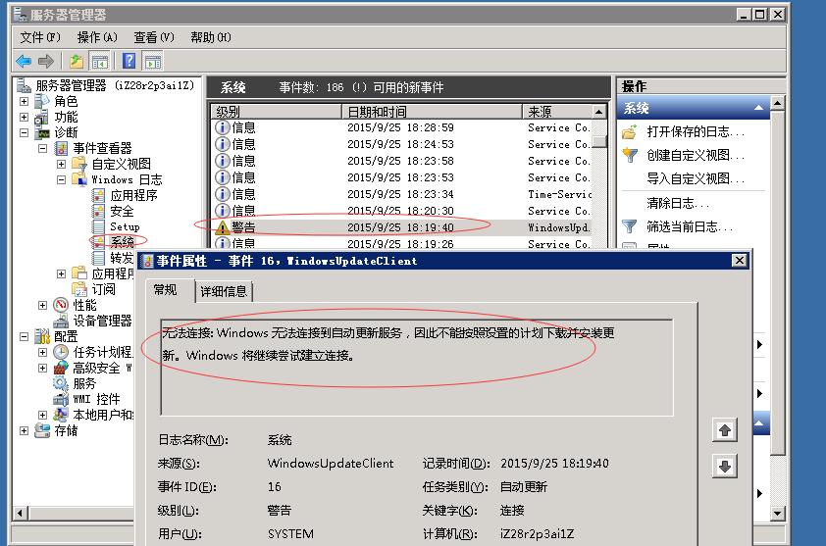Click scroll-up arrow of actions pane scrollbar
Image resolution: width=826 pixels, height=546 pixels.
778,103
